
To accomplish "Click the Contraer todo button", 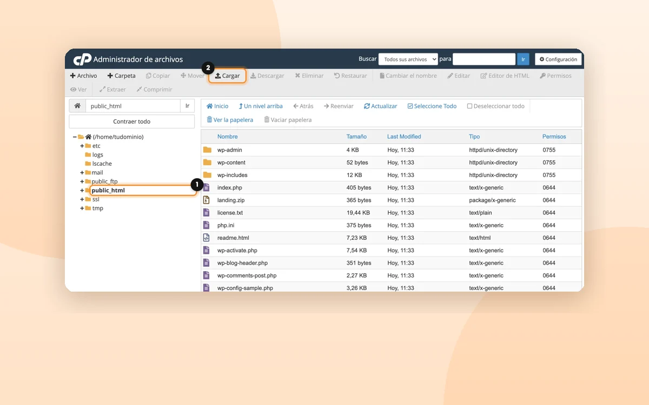I will [132, 122].
